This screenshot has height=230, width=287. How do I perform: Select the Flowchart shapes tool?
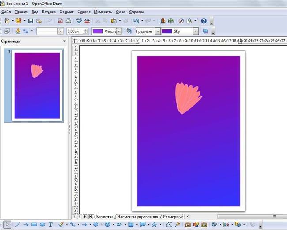131,225
